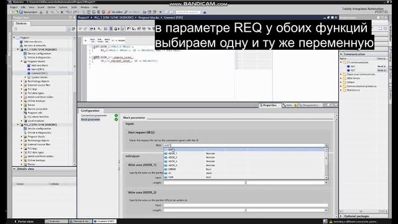Collapse the PLC_2 CPU 1214C node
The image size is (398, 224).
coord(18,124)
